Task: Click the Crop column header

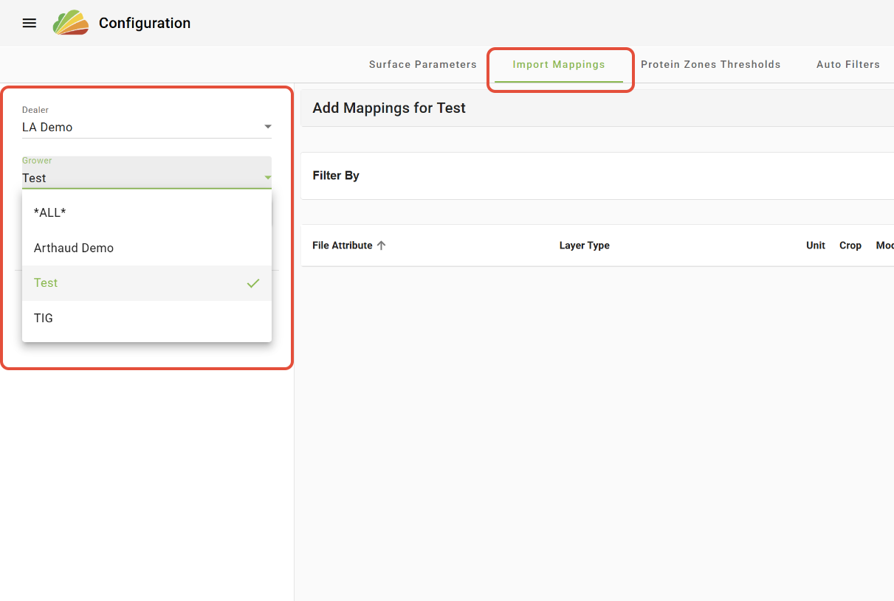Action: coord(850,246)
